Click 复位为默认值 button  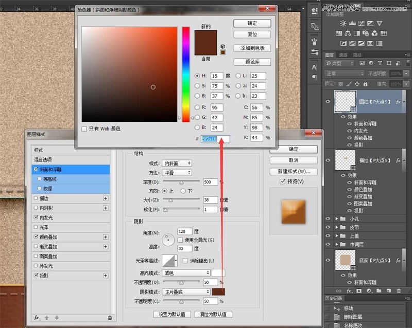click(213, 314)
